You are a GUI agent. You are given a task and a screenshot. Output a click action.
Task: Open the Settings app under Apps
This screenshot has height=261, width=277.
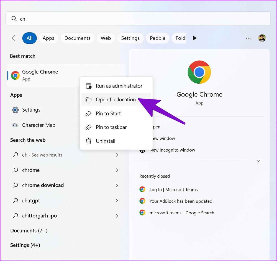pos(31,110)
